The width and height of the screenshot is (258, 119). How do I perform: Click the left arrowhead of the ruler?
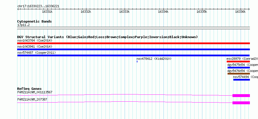18,9
